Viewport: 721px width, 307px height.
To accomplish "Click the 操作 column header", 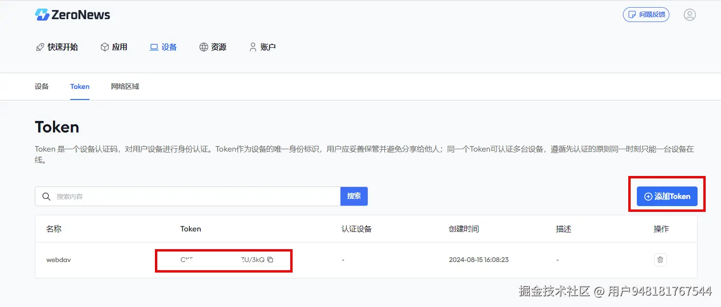I will click(x=661, y=229).
